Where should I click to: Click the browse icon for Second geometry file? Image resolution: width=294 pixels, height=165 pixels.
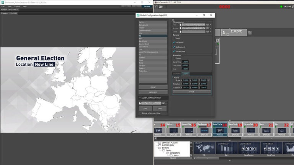point(207,28)
